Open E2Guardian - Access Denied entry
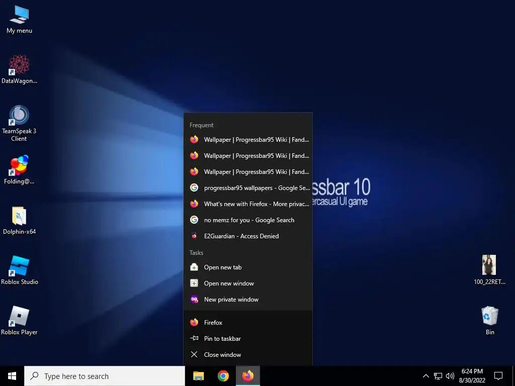515x386 pixels. point(248,236)
